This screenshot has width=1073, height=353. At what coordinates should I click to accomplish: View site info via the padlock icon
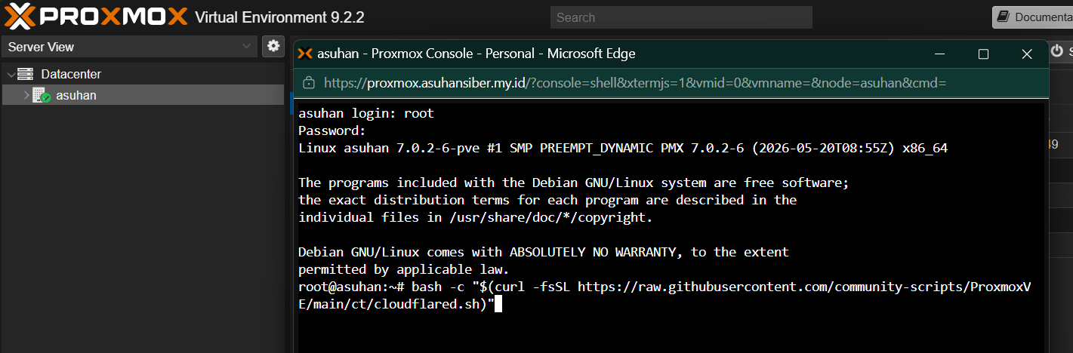click(x=308, y=82)
